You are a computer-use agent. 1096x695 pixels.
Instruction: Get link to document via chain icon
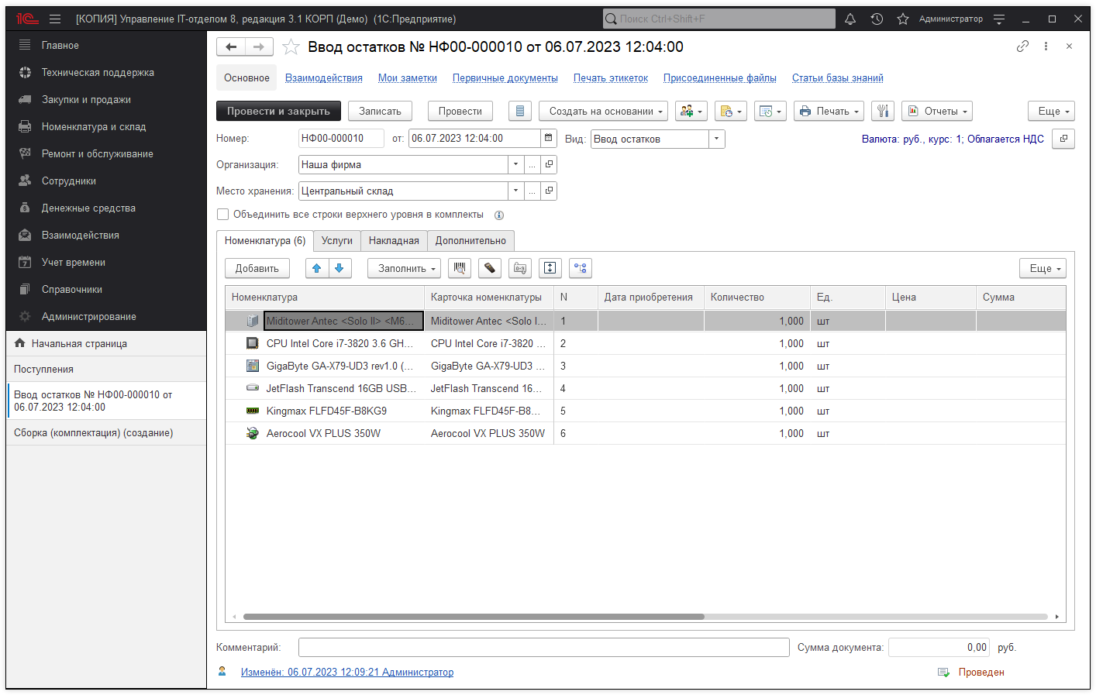pos(1022,46)
